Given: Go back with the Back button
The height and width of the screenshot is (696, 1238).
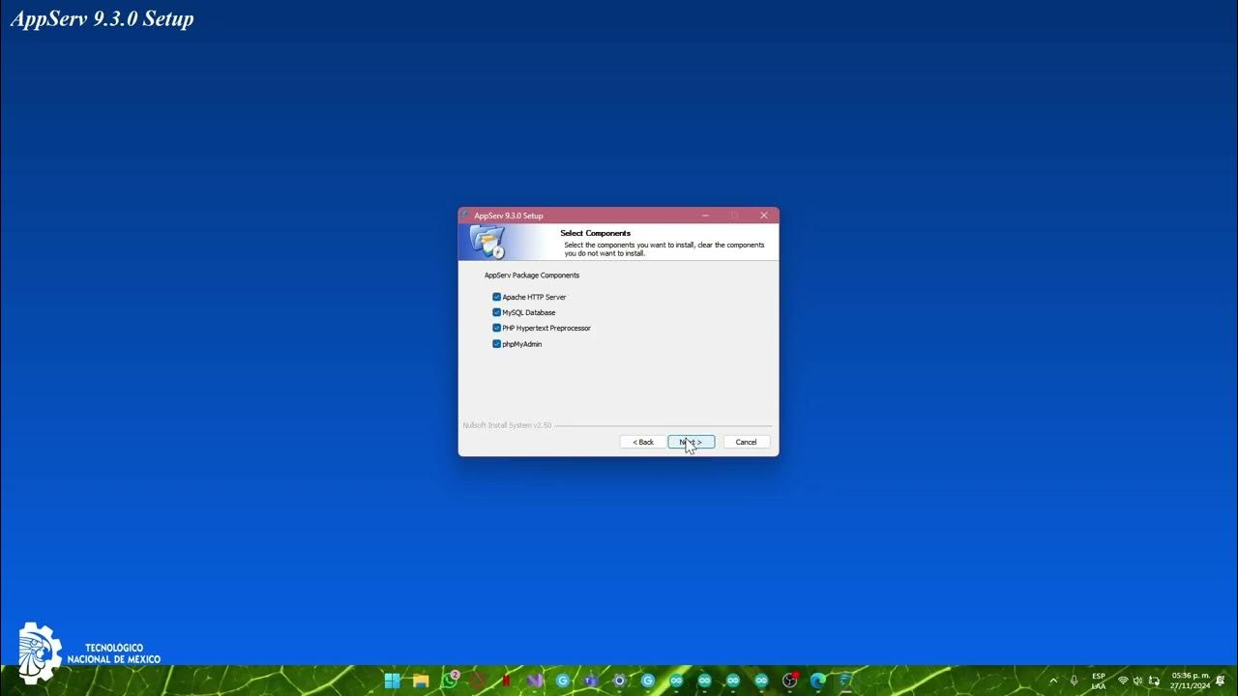Looking at the screenshot, I should click(643, 442).
